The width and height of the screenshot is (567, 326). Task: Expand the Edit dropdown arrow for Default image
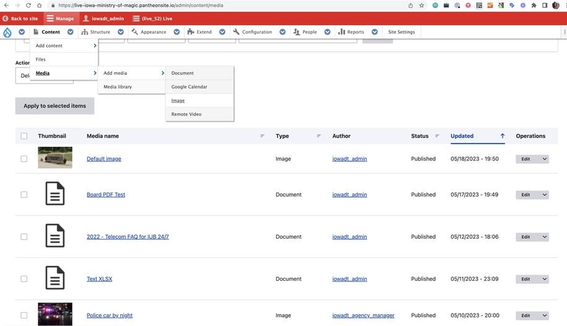click(x=545, y=159)
